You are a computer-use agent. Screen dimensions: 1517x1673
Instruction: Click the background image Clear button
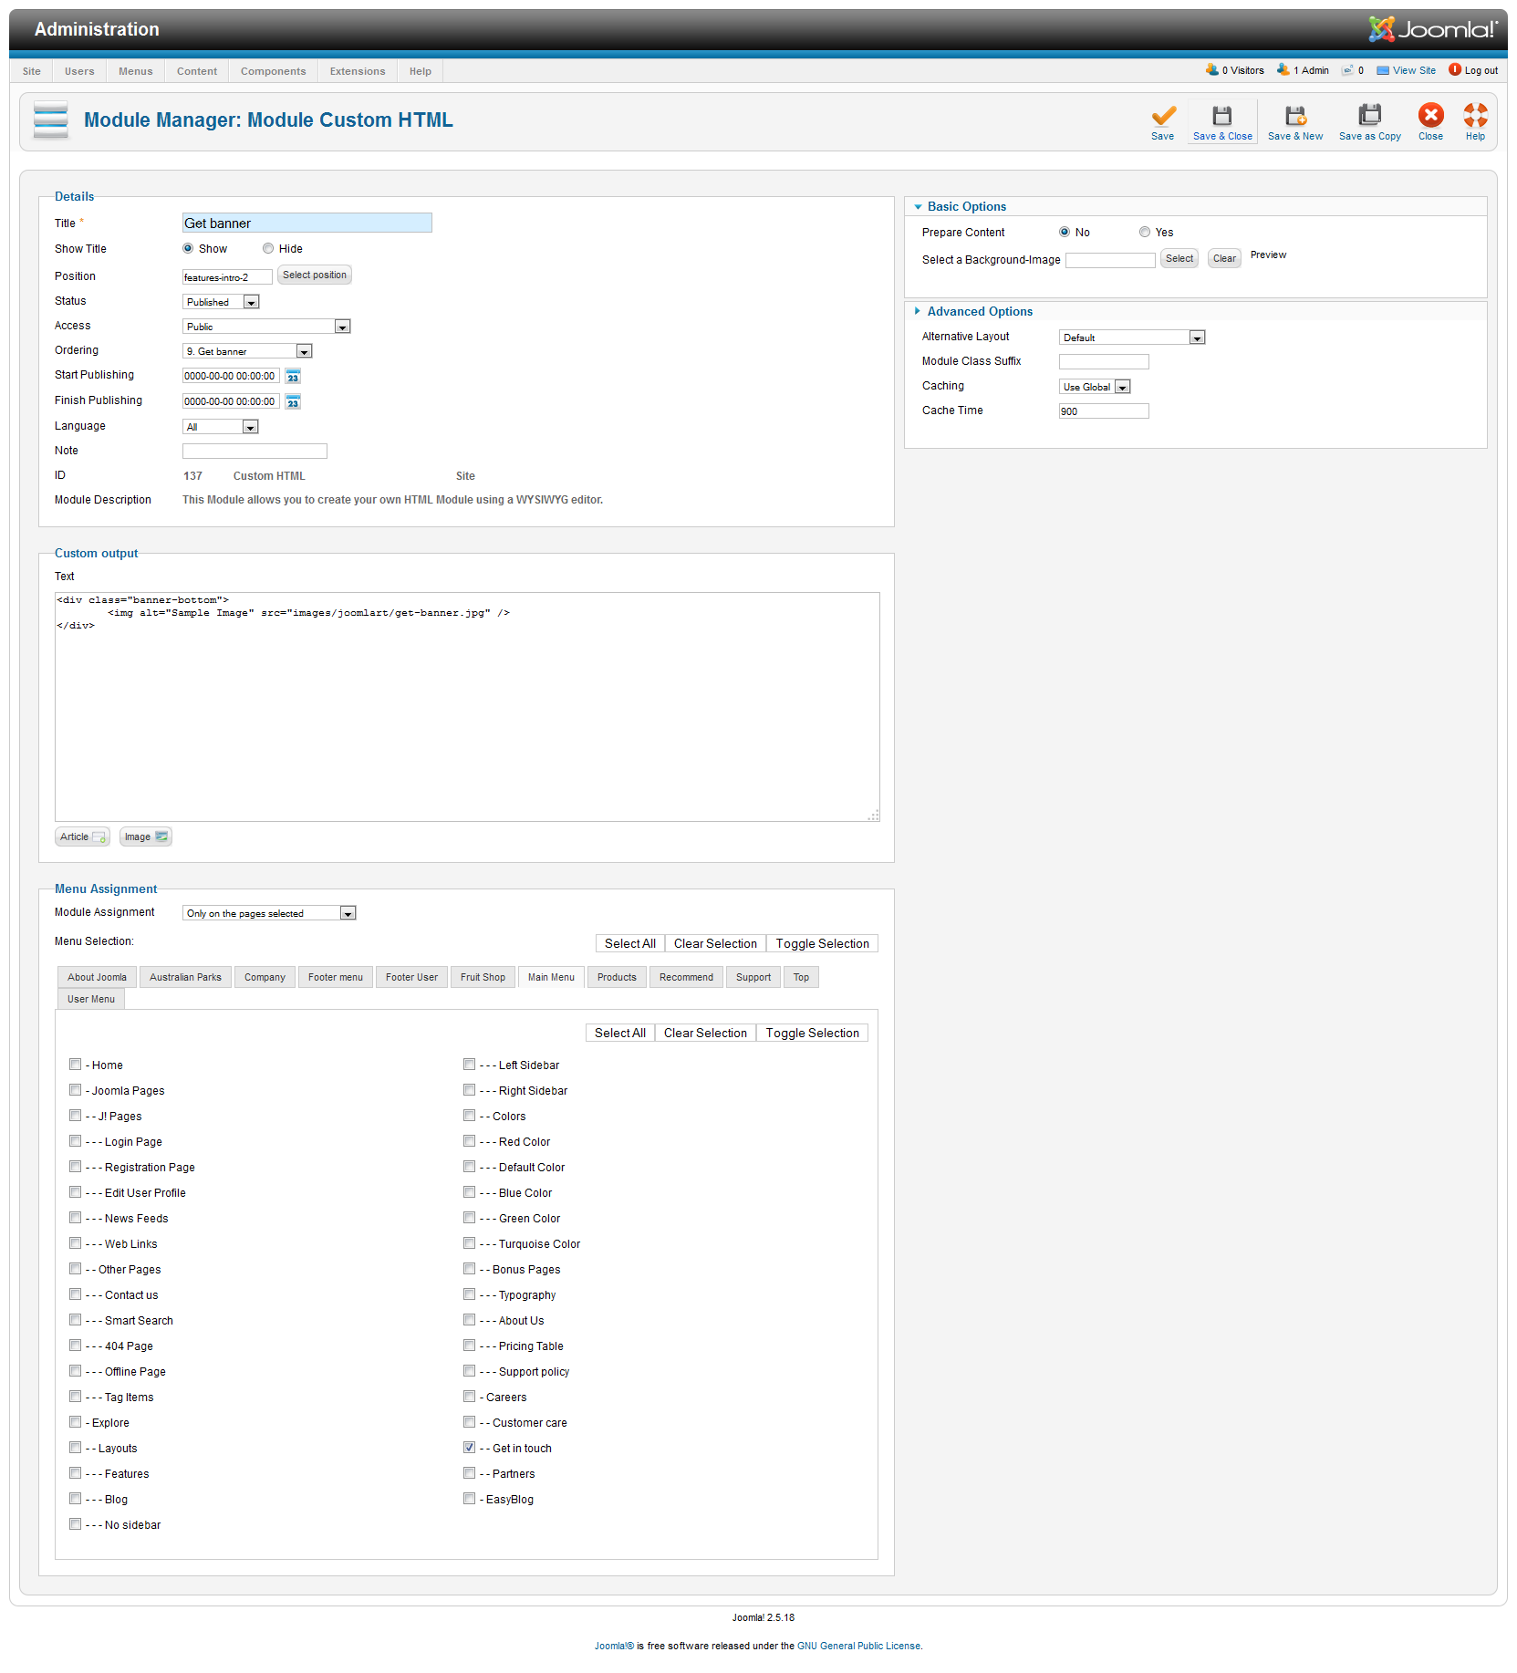tap(1224, 259)
